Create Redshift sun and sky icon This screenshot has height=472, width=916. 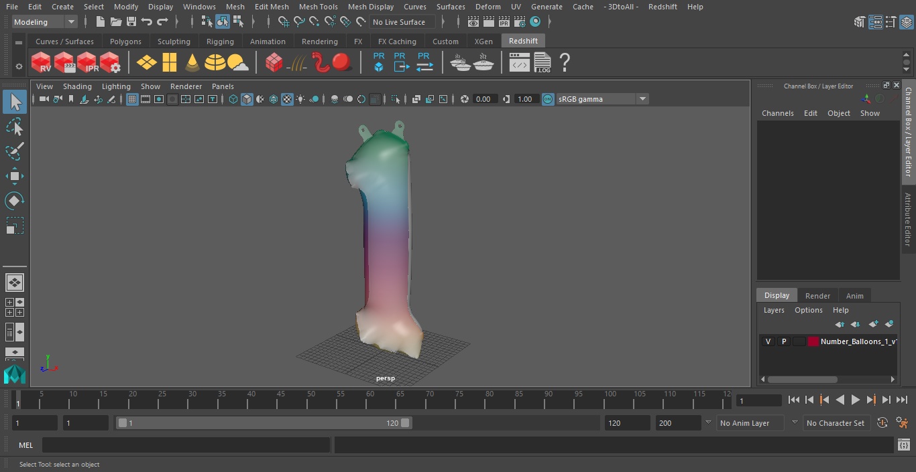[238, 63]
